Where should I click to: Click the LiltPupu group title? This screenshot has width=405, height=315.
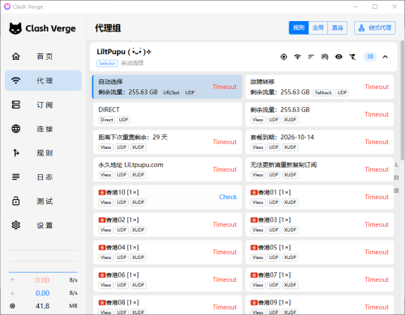124,52
